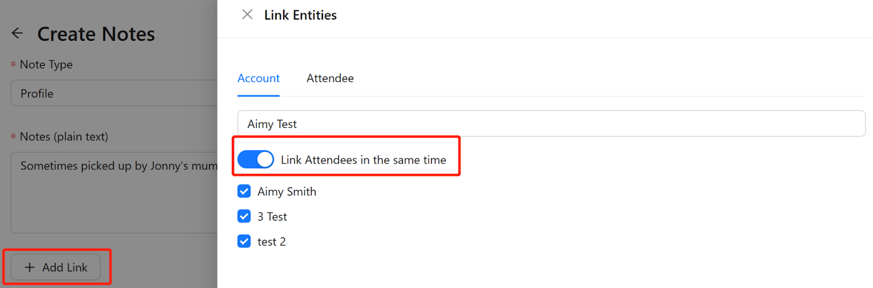The height and width of the screenshot is (288, 873).
Task: Uncheck the test 2 checkbox
Action: pos(244,242)
